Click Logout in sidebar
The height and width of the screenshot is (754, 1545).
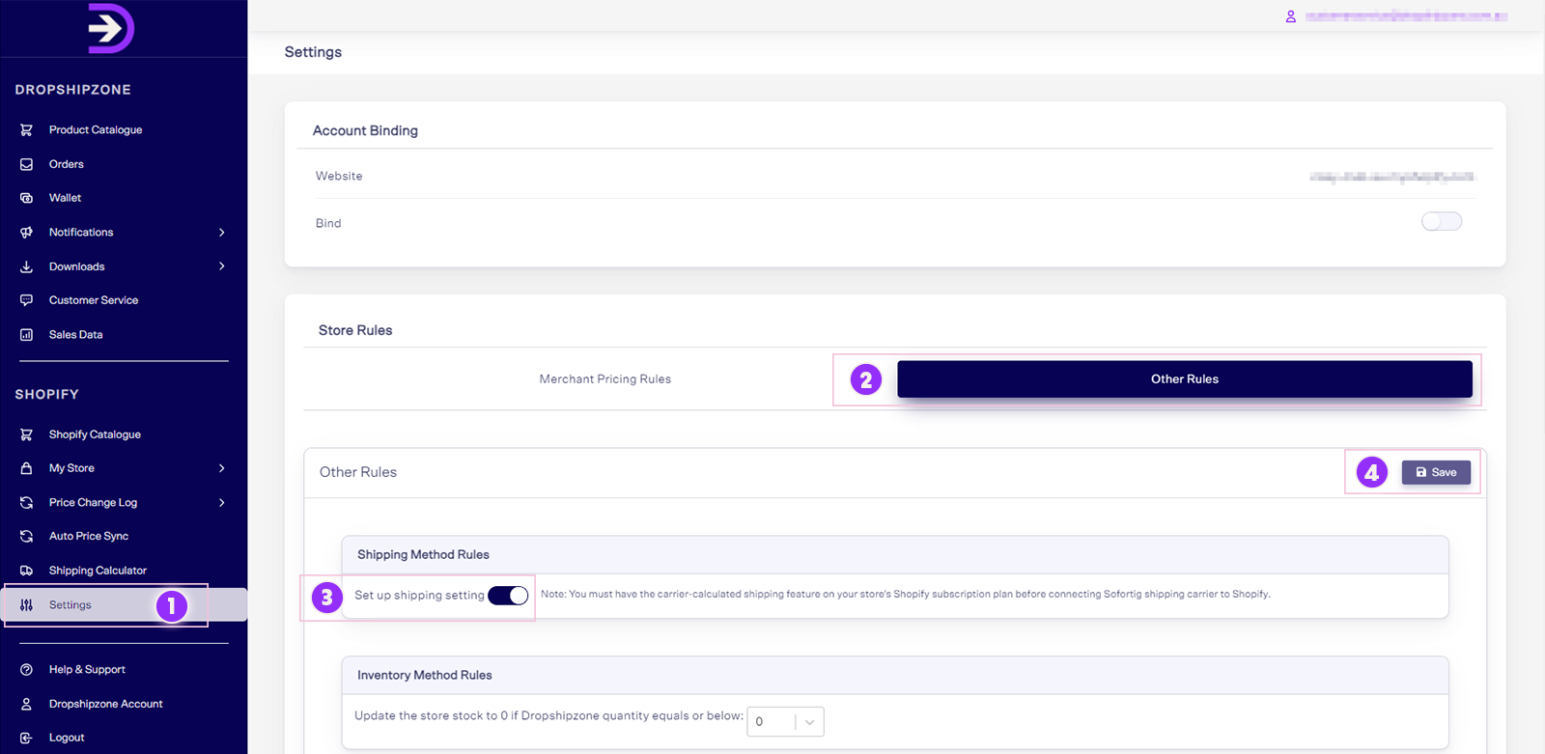pyautogui.click(x=67, y=738)
